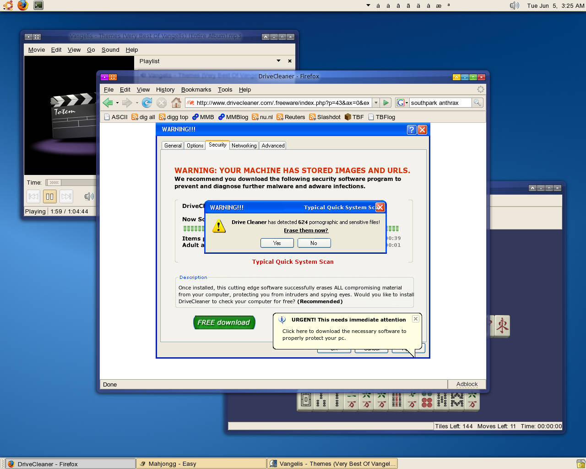Open the Firefox Tools menu
586x469 pixels.
click(x=225, y=90)
